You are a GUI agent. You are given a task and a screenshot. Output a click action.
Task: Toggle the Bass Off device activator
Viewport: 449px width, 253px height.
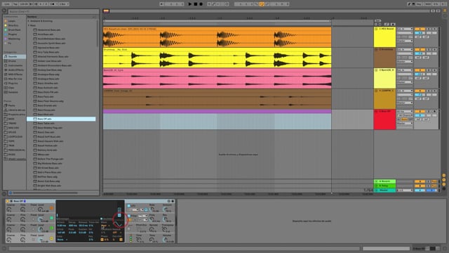(x=8, y=201)
